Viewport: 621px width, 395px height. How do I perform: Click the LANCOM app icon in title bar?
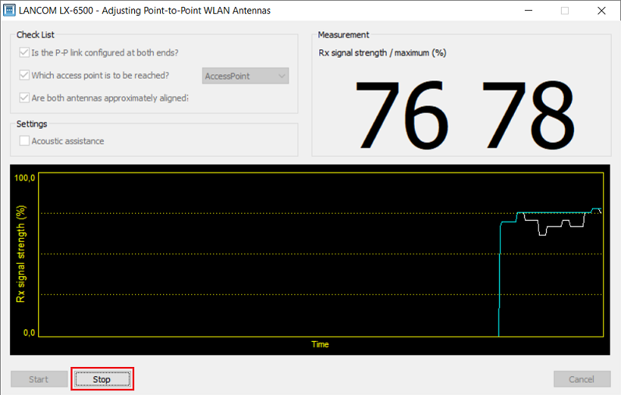point(11,11)
